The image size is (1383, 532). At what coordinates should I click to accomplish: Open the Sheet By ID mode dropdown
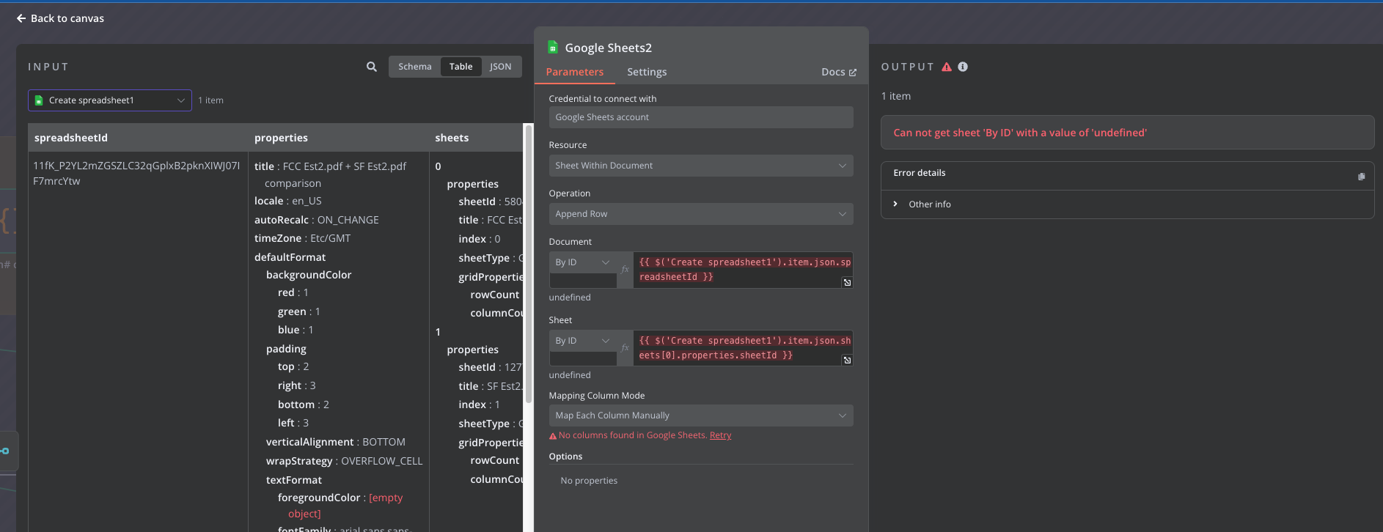pyautogui.click(x=583, y=341)
